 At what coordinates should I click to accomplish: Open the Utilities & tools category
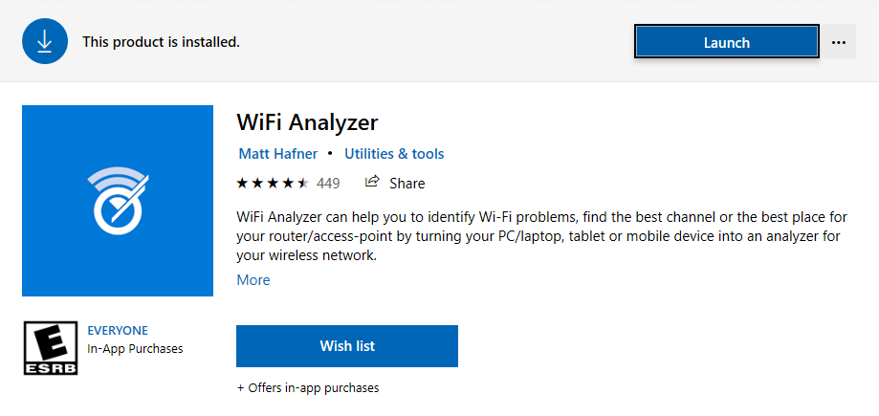click(x=394, y=154)
